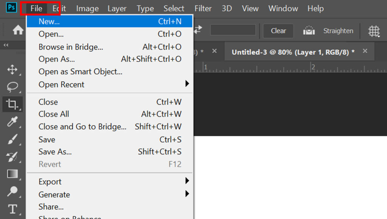
Task: Swap width and height arrows icon
Action: coord(198,29)
